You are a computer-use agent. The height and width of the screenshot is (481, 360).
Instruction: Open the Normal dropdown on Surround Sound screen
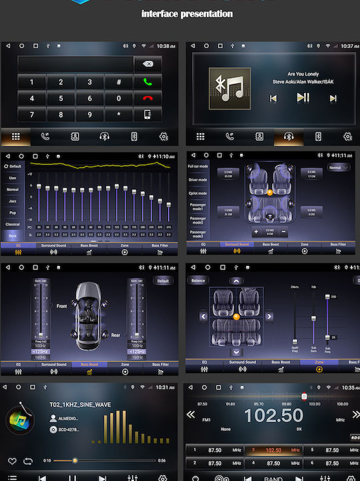pos(338,168)
